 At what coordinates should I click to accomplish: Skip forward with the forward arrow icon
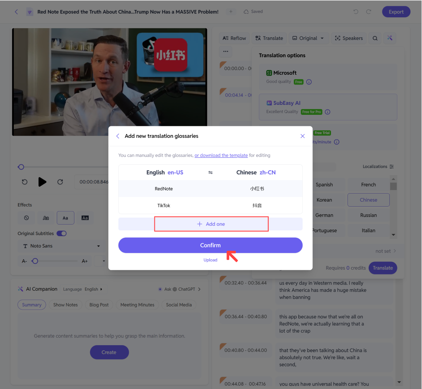(60, 182)
